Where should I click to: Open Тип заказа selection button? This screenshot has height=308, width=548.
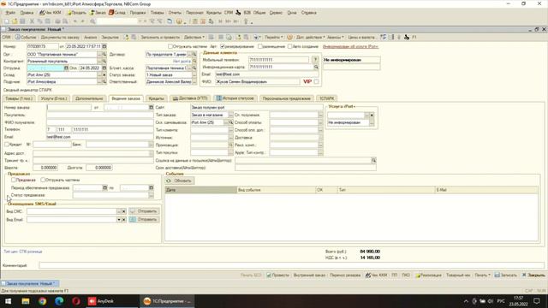coord(230,115)
